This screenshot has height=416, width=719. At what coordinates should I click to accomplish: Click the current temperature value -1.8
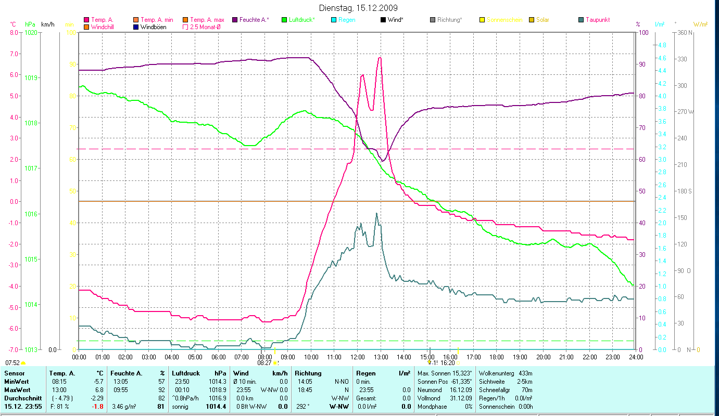point(98,406)
